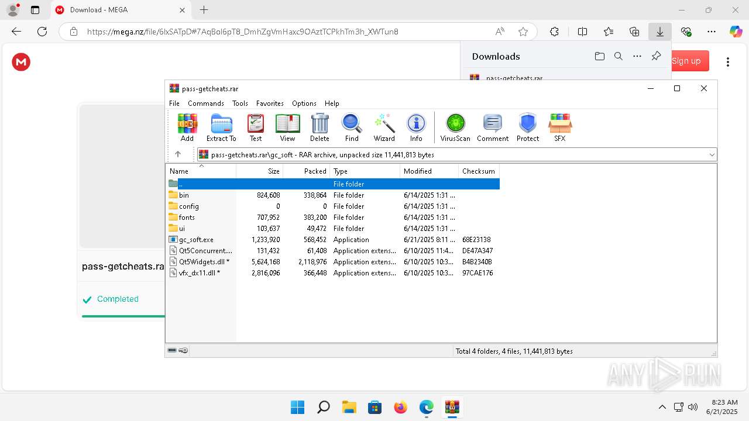Toggle Split screen icon in Edge
The image size is (749, 421).
[x=582, y=32]
